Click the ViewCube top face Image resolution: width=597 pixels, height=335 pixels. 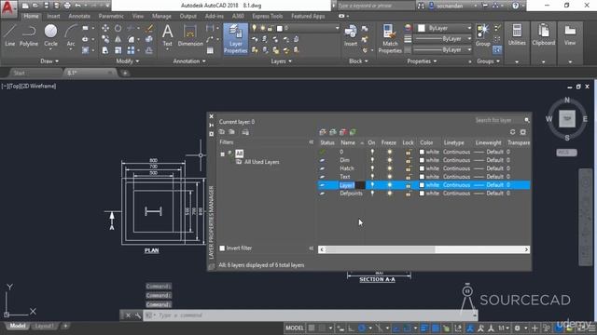coord(567,119)
